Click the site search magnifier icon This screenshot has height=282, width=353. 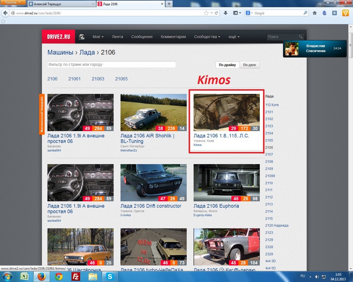(300, 37)
